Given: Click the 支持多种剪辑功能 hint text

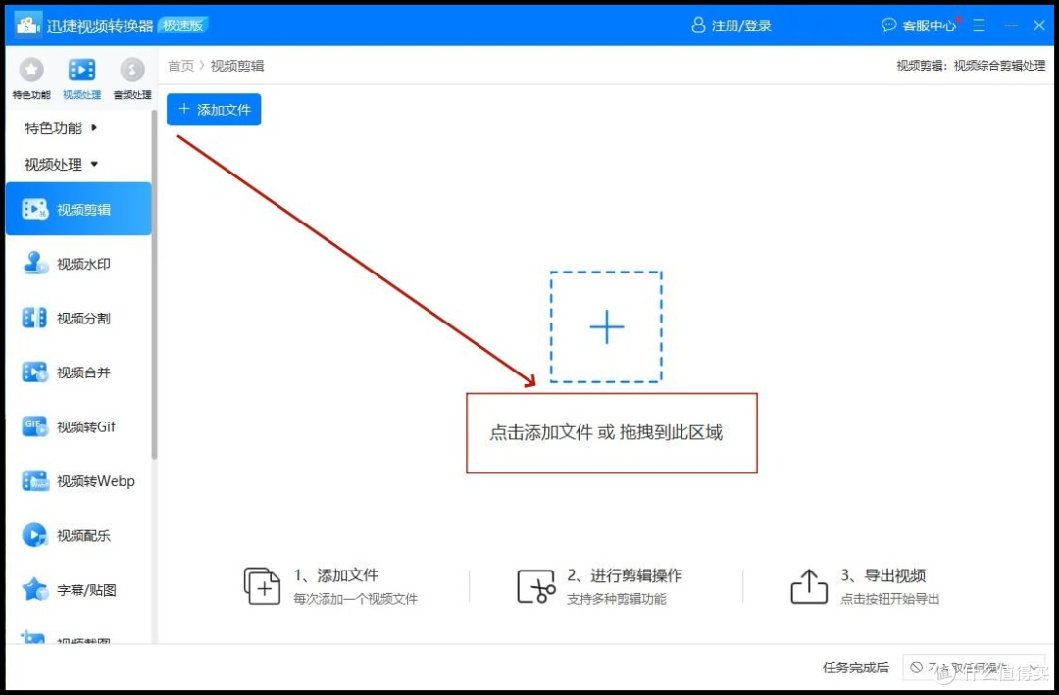Looking at the screenshot, I should tap(616, 598).
